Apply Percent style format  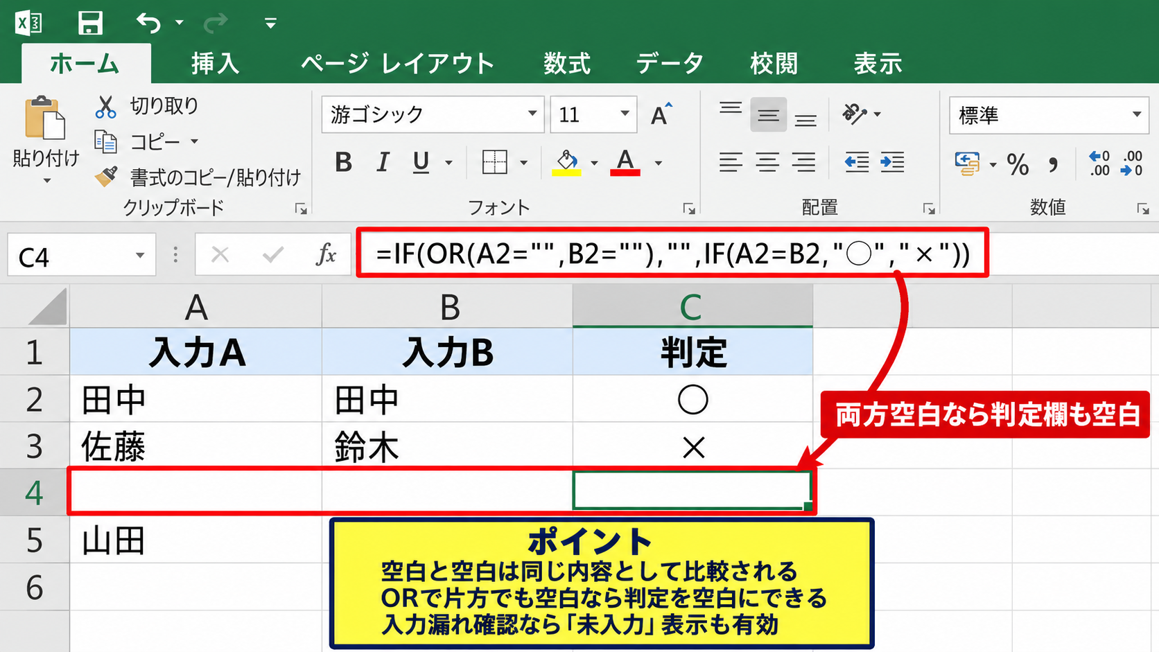pos(1018,164)
